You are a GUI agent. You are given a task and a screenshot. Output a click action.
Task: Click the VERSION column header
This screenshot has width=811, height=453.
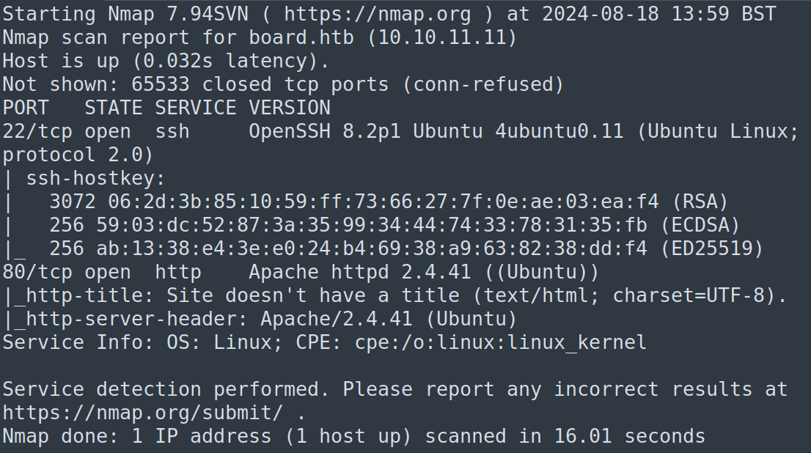click(289, 108)
